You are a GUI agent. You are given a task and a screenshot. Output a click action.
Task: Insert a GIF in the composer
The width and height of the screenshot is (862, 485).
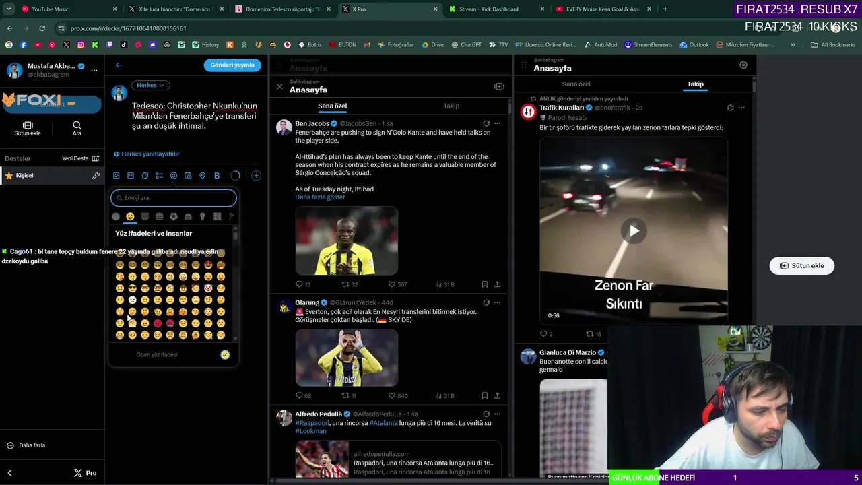pos(131,176)
